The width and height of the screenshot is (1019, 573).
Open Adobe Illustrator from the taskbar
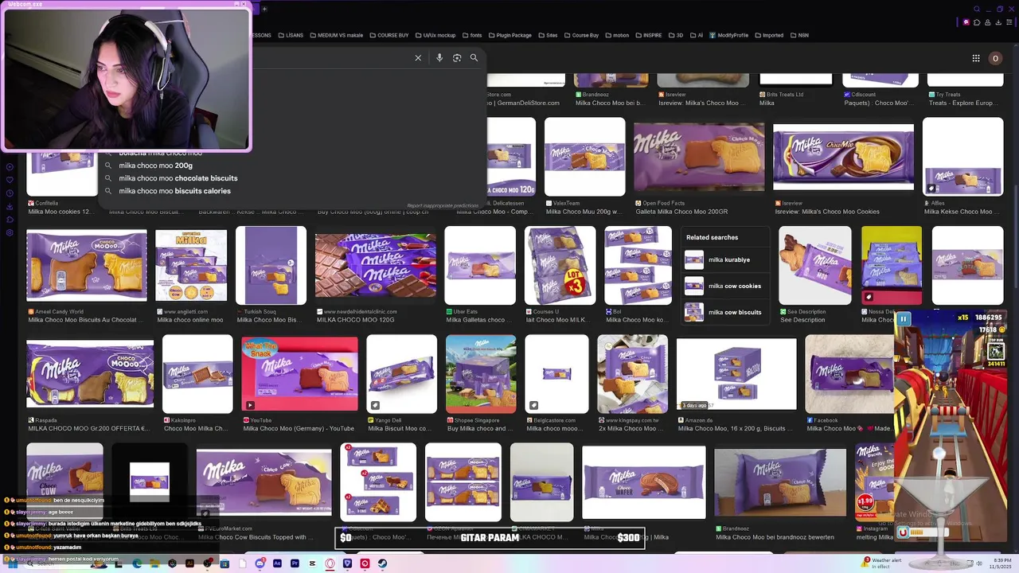[189, 563]
